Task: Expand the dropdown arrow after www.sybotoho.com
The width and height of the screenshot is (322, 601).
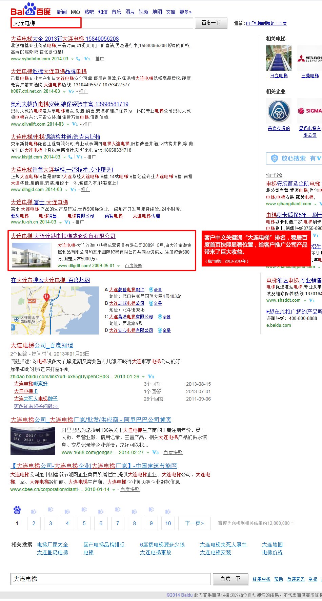Action: 72,59
